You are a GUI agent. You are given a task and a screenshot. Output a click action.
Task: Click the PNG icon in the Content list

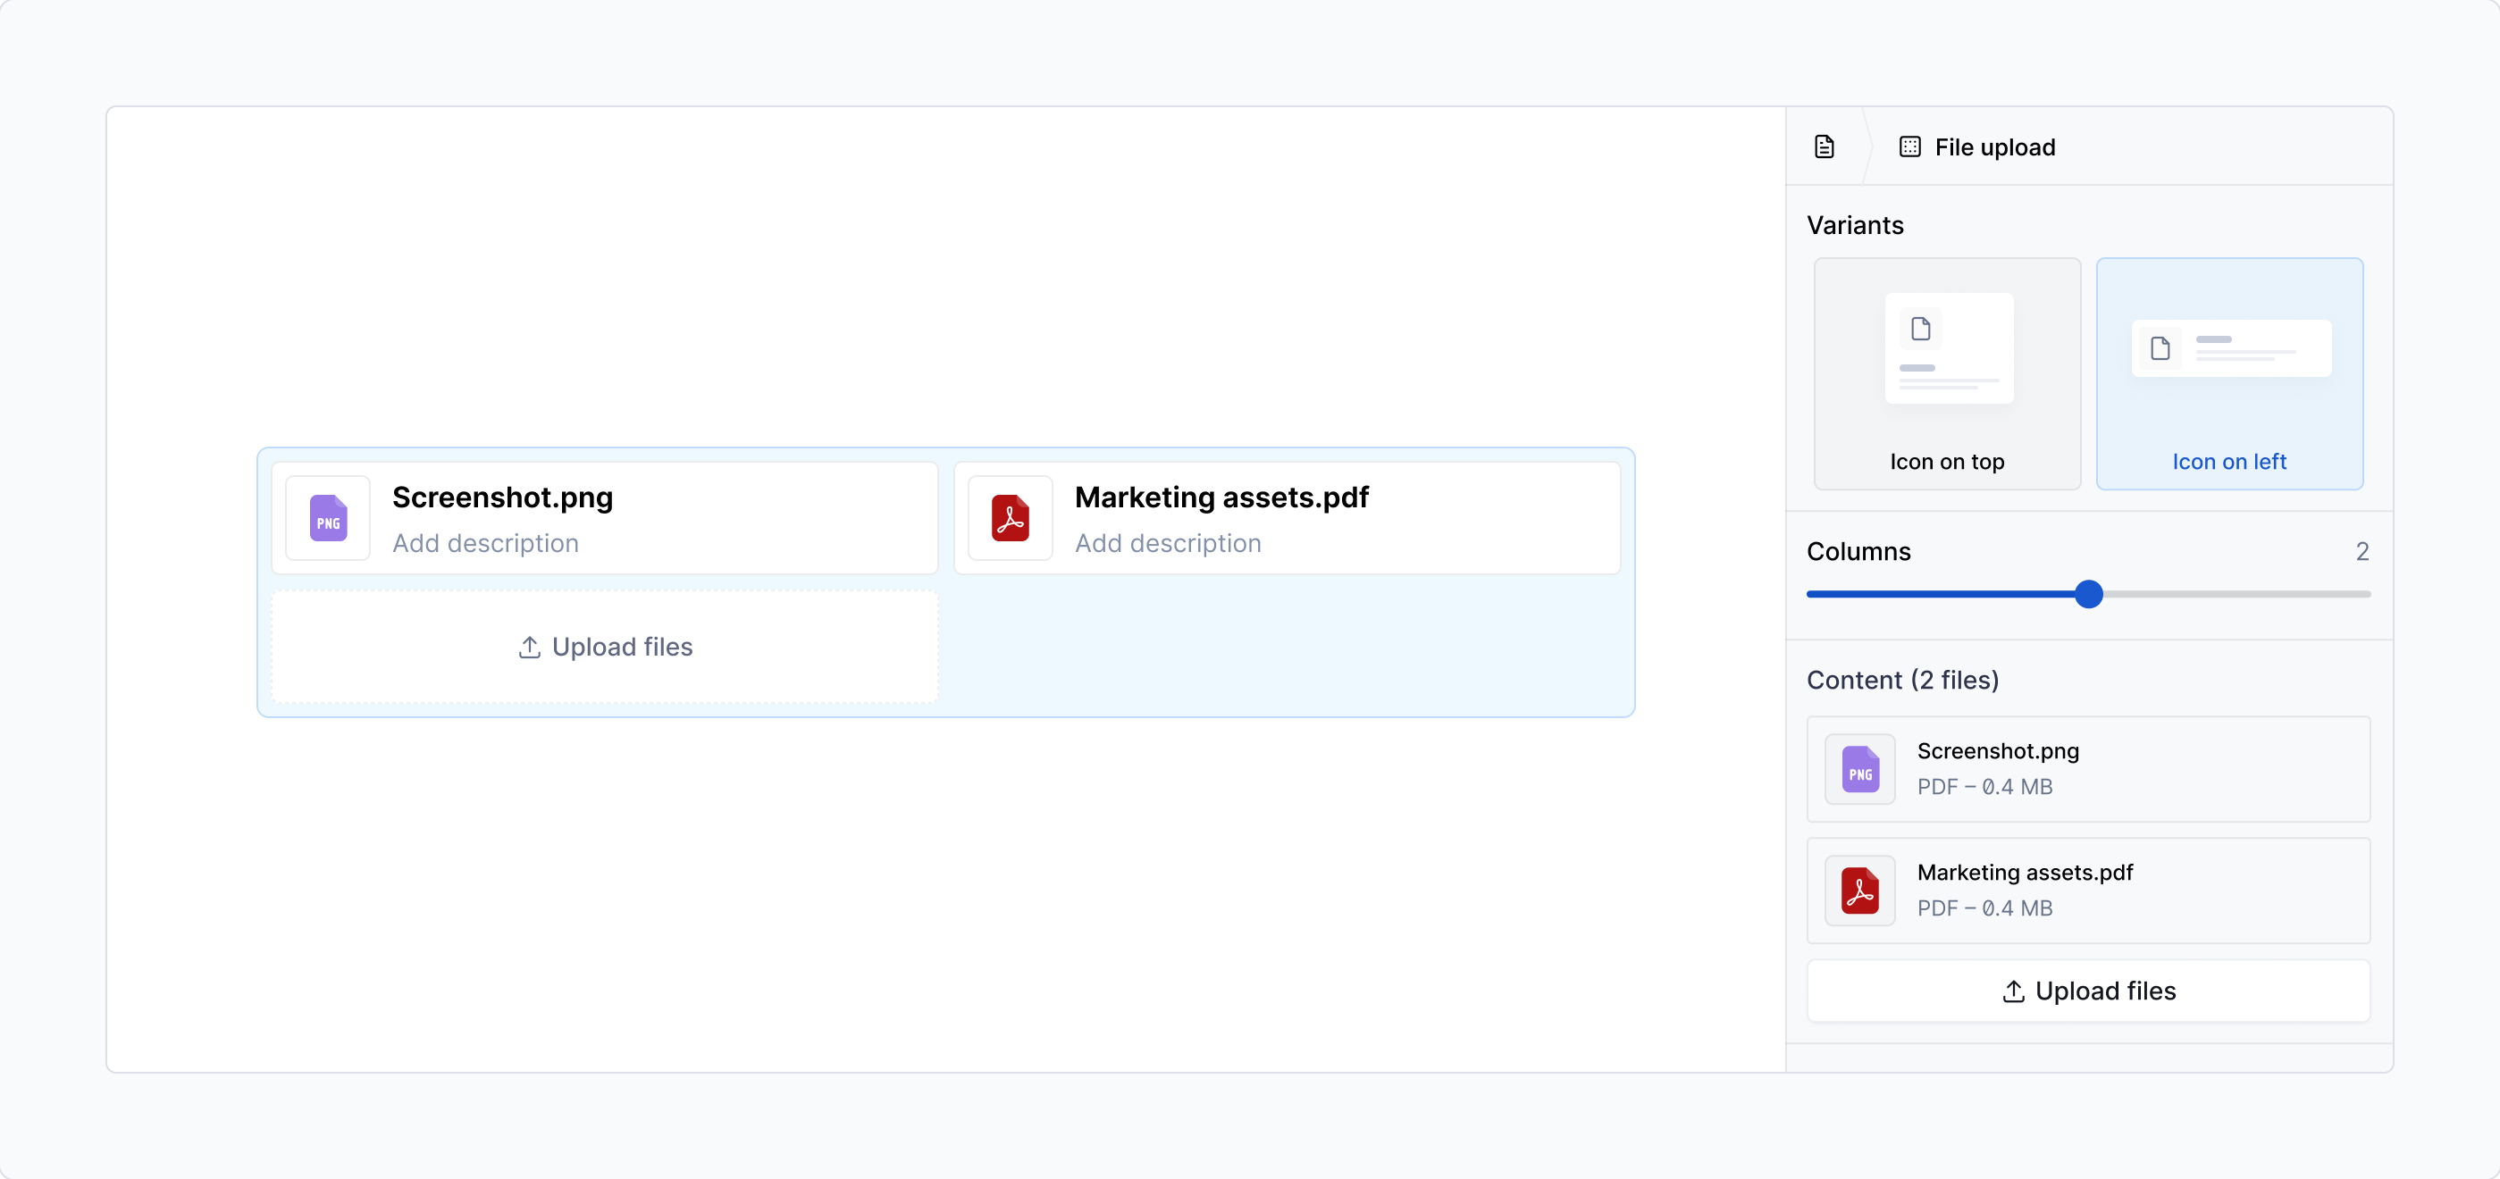tap(1859, 770)
